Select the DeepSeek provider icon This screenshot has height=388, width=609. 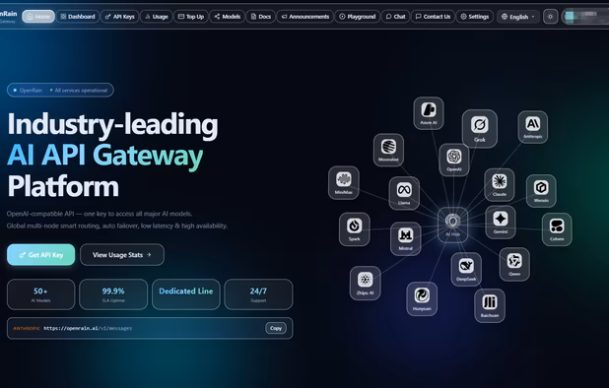pyautogui.click(x=466, y=269)
